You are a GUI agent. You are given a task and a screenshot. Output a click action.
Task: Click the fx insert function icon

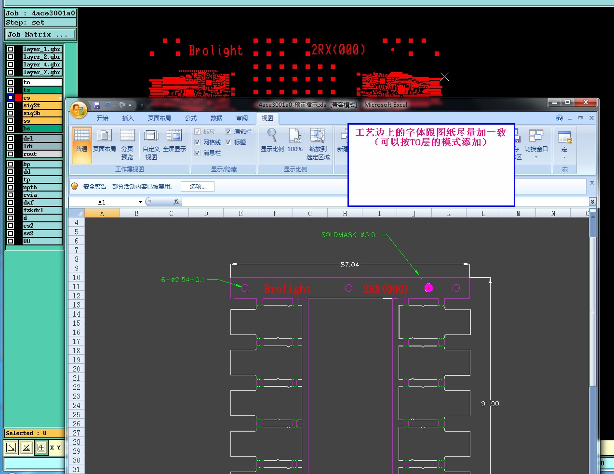coord(176,202)
